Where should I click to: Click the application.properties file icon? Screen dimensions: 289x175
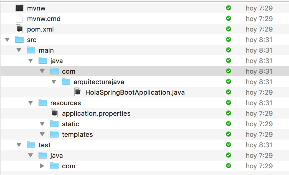pos(54,113)
